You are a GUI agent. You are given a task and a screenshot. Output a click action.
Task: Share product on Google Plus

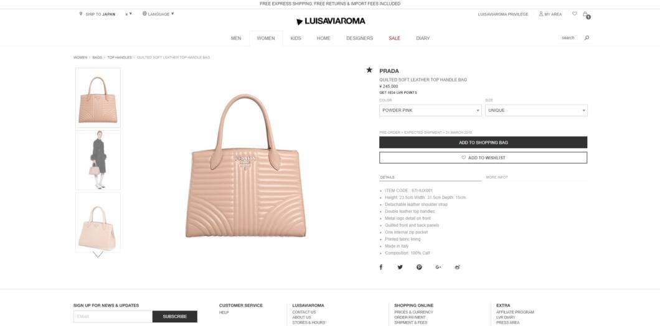438,267
